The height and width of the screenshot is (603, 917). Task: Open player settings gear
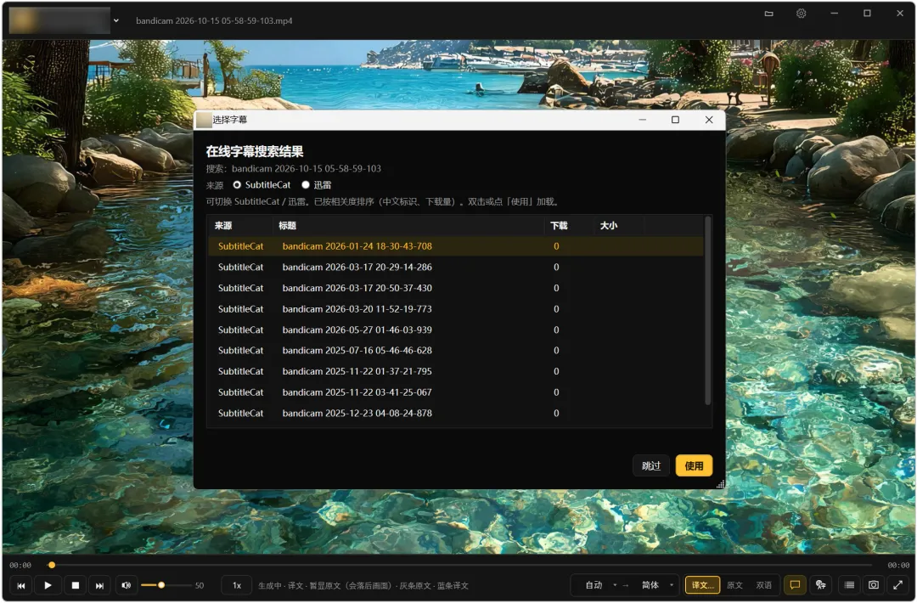coord(802,14)
